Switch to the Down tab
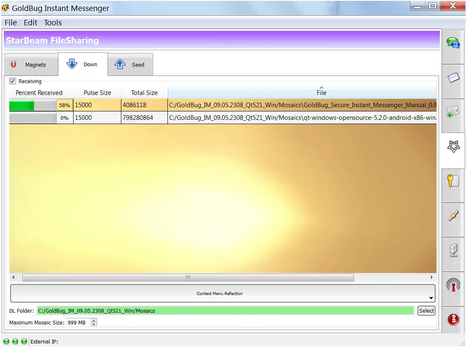This screenshot has height=349, width=469. [83, 64]
